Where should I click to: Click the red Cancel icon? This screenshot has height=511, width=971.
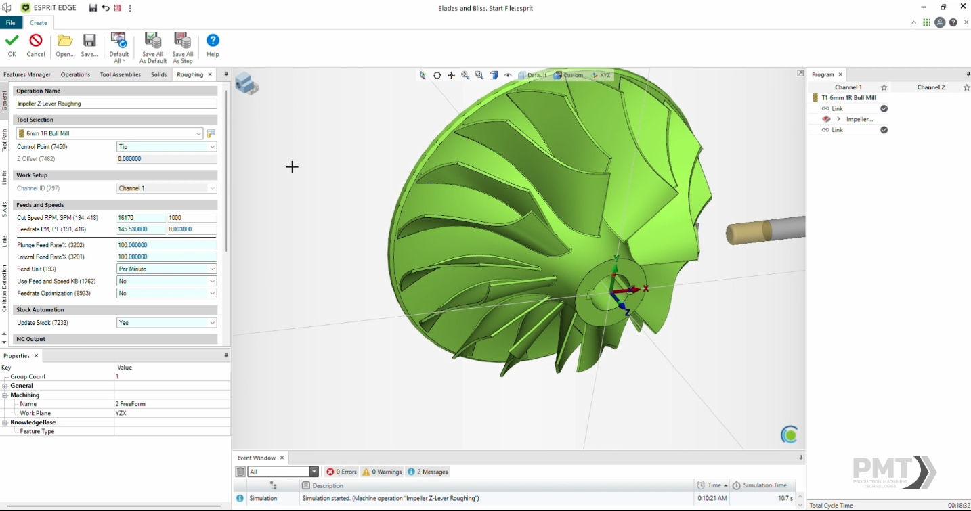(36, 41)
